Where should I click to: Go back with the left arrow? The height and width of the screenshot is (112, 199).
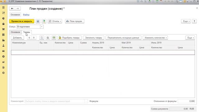click(x=12, y=8)
